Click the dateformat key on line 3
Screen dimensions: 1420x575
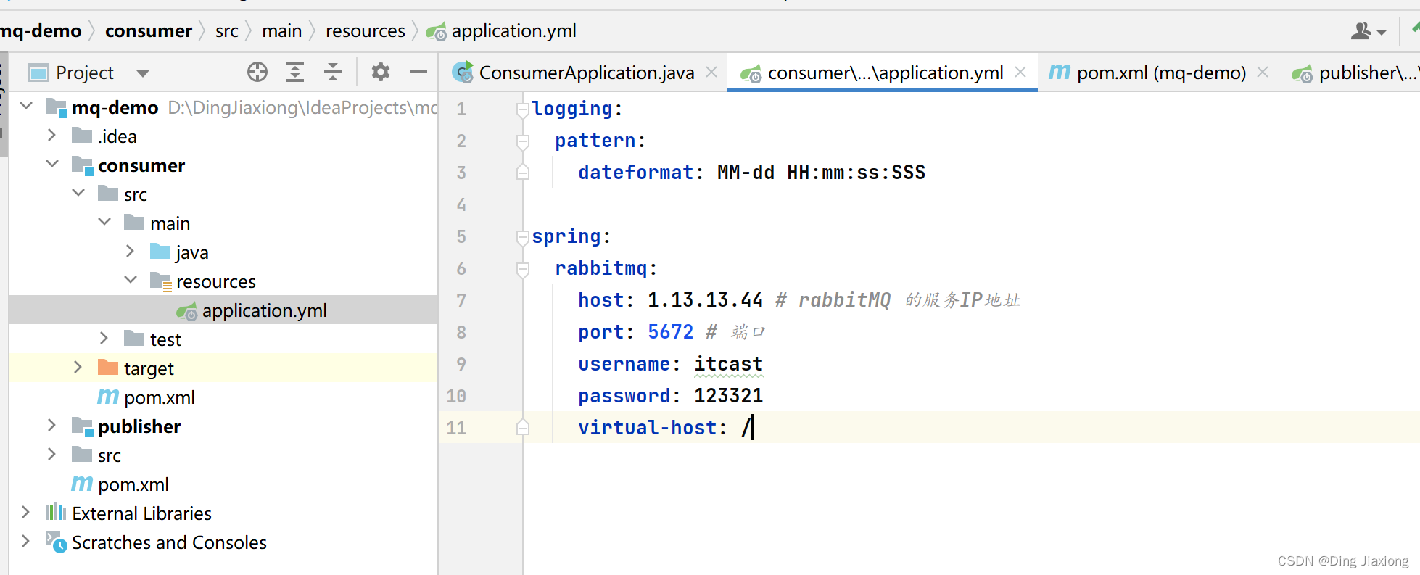636,173
